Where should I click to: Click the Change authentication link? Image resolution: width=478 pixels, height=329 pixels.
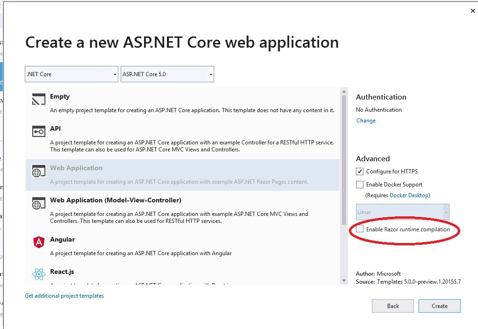366,120
